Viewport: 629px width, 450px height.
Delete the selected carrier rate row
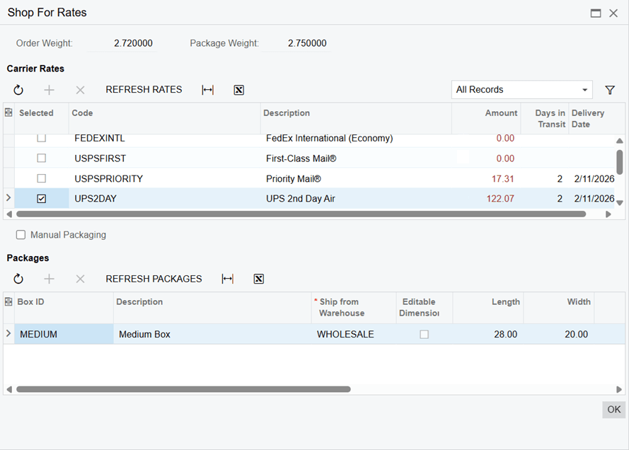click(80, 90)
